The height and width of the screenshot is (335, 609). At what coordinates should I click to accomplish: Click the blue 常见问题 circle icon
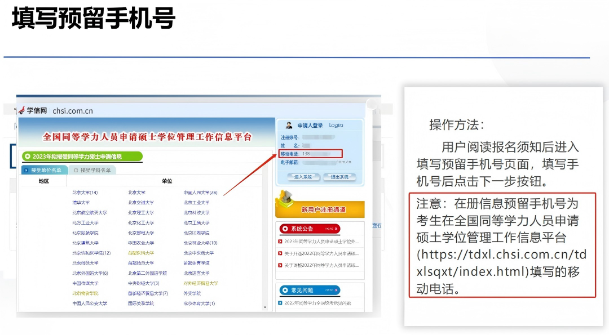click(x=285, y=291)
